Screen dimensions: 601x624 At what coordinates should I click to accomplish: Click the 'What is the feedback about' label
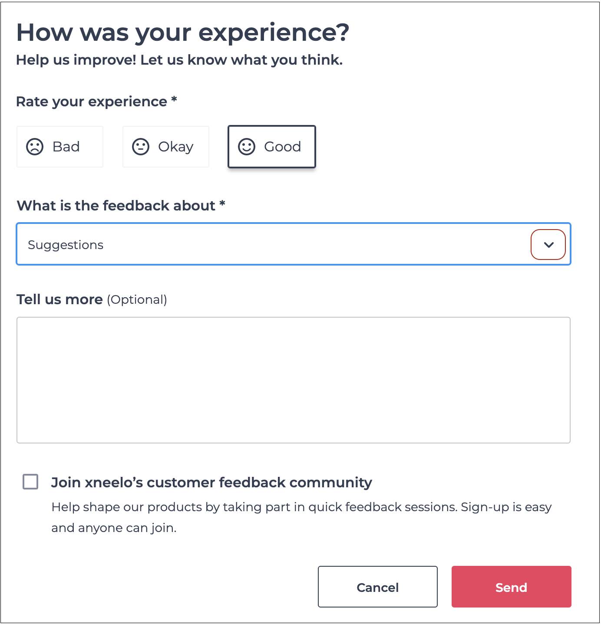[116, 205]
